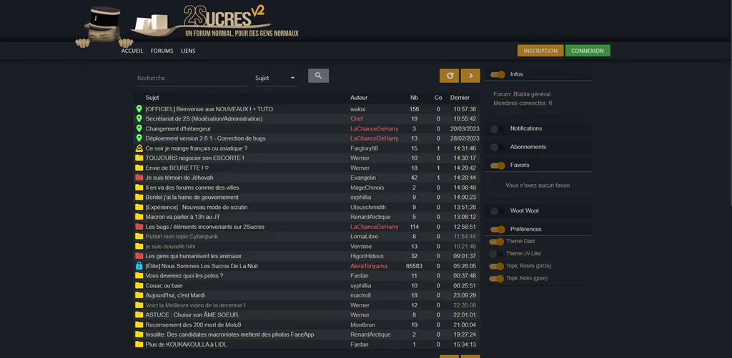Click folder icon of ASTUCE ÂME SOEUR topic

click(x=139, y=314)
